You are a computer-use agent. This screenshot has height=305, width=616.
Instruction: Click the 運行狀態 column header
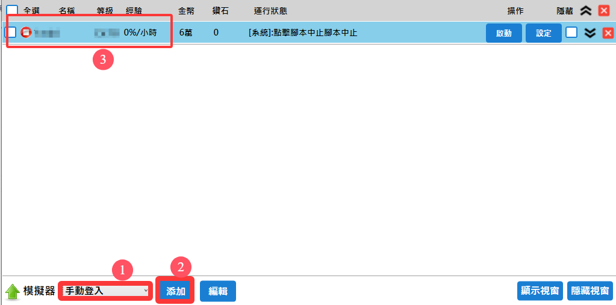(272, 11)
